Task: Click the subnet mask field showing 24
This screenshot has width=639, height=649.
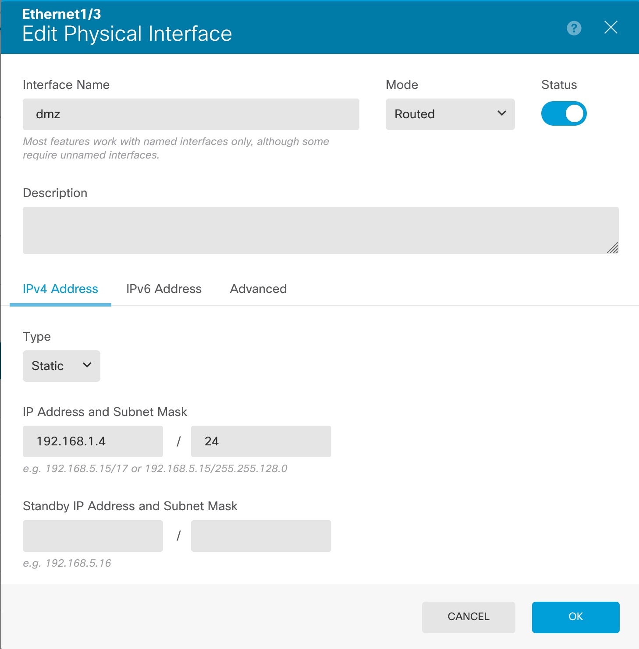Action: click(x=261, y=441)
